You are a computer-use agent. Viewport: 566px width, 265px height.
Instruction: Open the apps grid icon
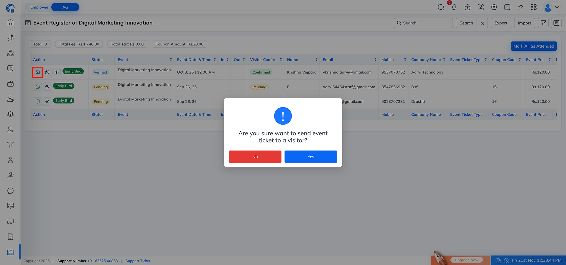pyautogui.click(x=534, y=7)
